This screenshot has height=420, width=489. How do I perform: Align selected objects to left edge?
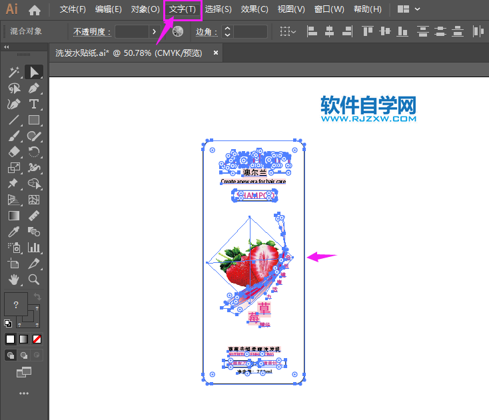click(312, 31)
